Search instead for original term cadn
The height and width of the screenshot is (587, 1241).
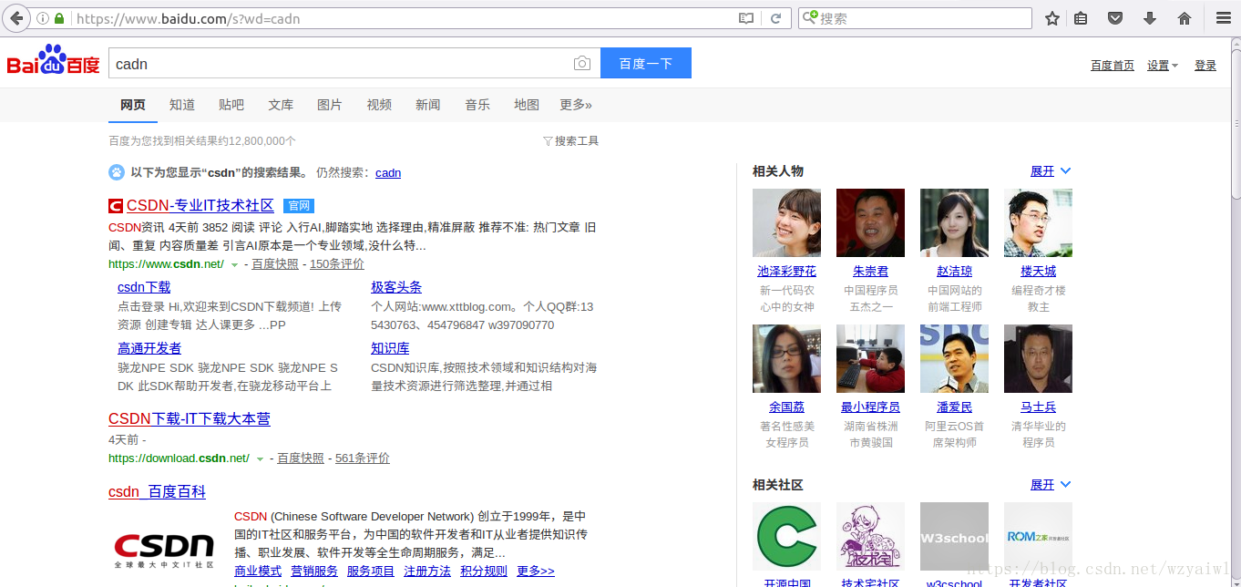[388, 173]
